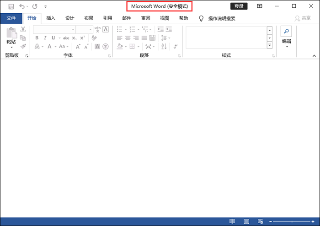Click the 登录 sign-in button
Screen dimensions: 320x226
[x=239, y=6]
